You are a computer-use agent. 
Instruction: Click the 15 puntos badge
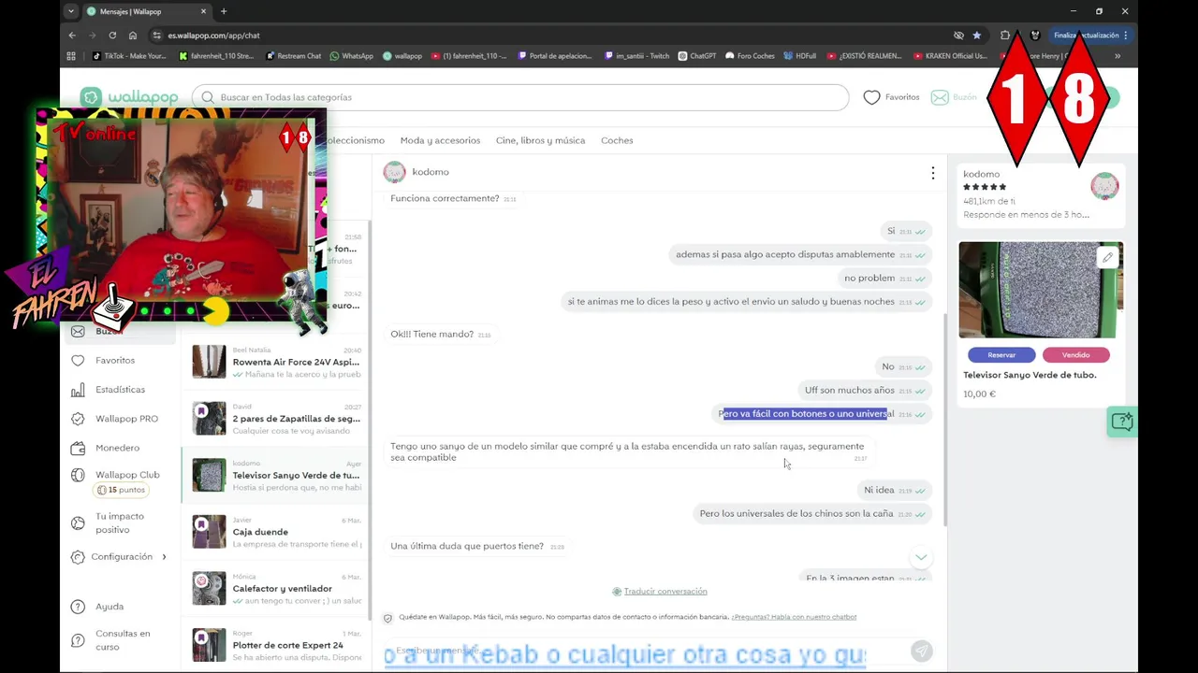coord(122,490)
